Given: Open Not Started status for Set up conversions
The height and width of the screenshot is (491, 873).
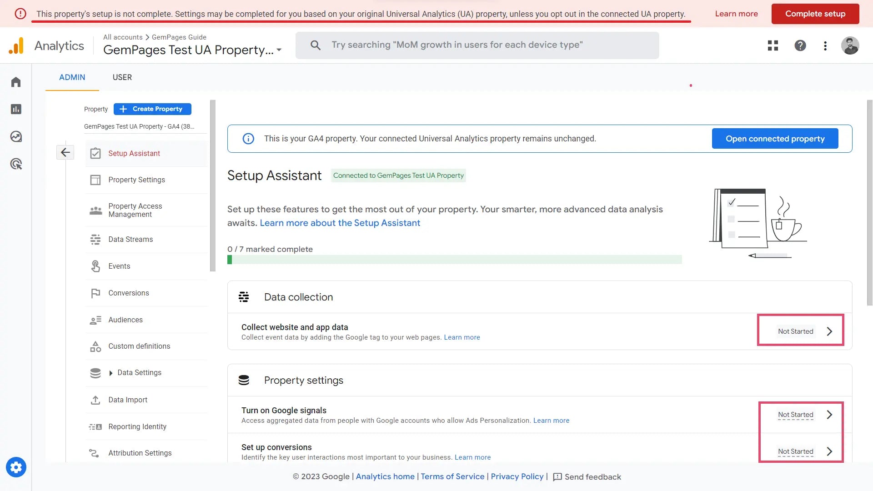Looking at the screenshot, I should [x=796, y=451].
